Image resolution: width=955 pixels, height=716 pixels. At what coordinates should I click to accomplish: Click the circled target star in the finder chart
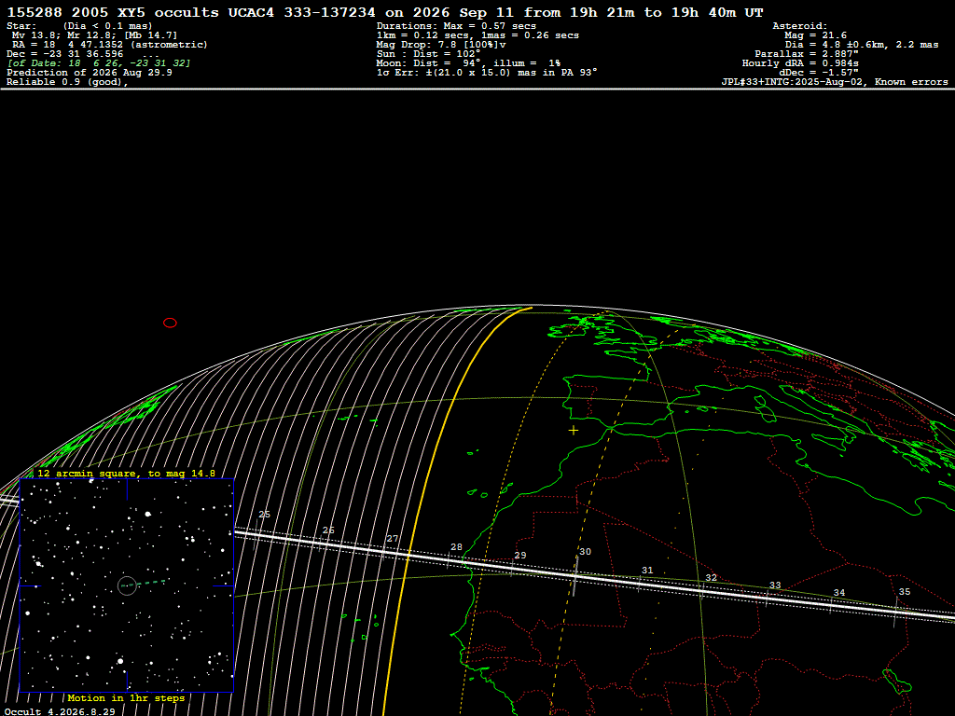click(127, 585)
